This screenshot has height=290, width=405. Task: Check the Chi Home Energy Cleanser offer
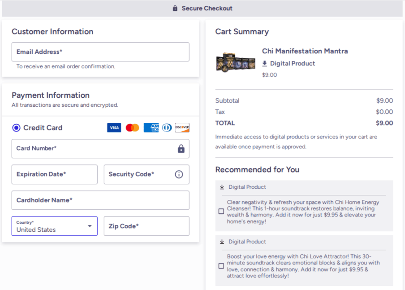[221, 212]
